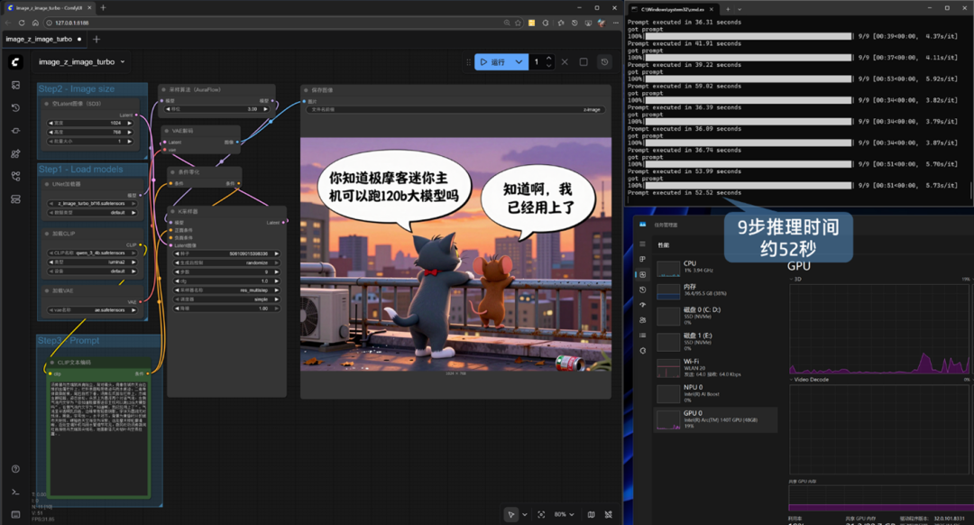Collapse the 3D graph section chevron
Image resolution: width=974 pixels, height=525 pixels.
792,279
